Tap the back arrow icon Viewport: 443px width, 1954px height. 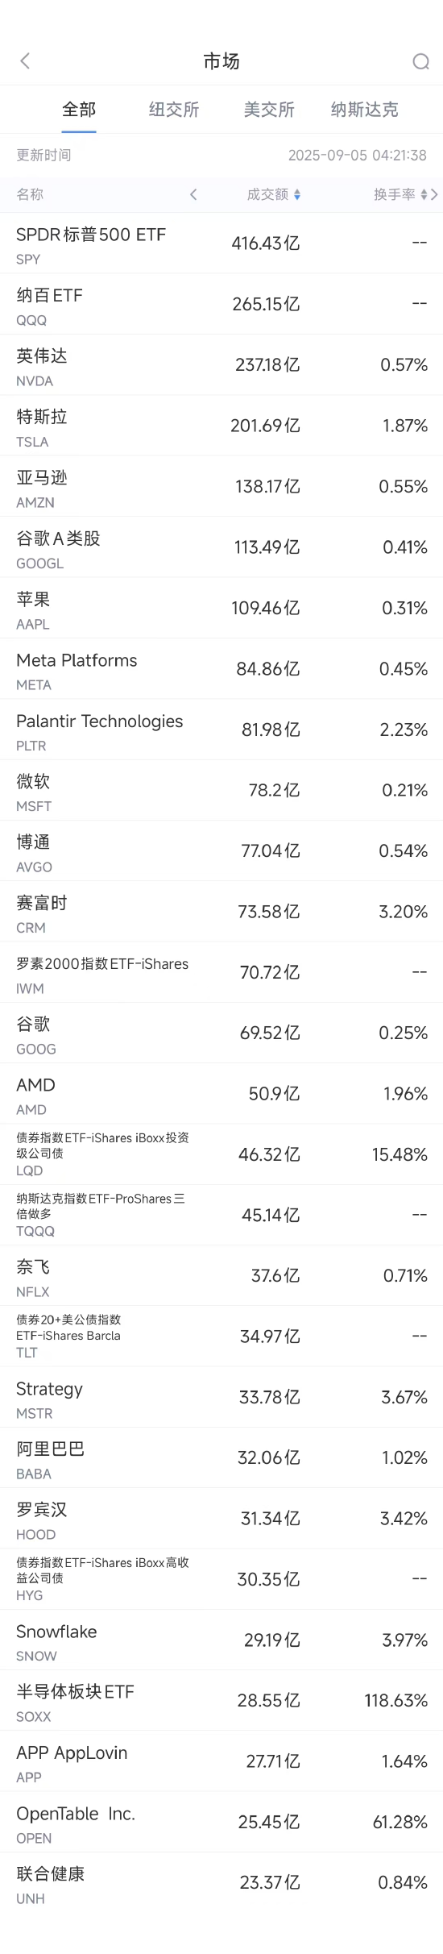pos(25,61)
